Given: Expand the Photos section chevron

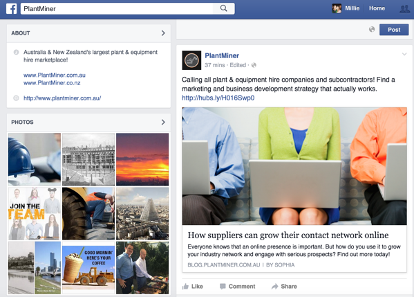Looking at the screenshot, I should click(163, 122).
